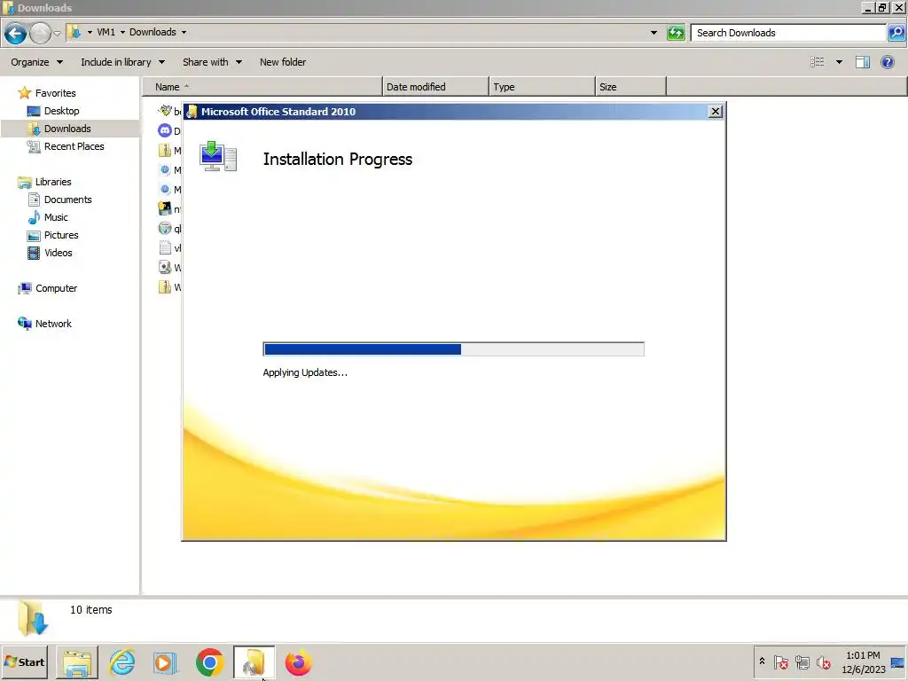The width and height of the screenshot is (908, 681).
Task: Click the show desktop button
Action: 898,661
